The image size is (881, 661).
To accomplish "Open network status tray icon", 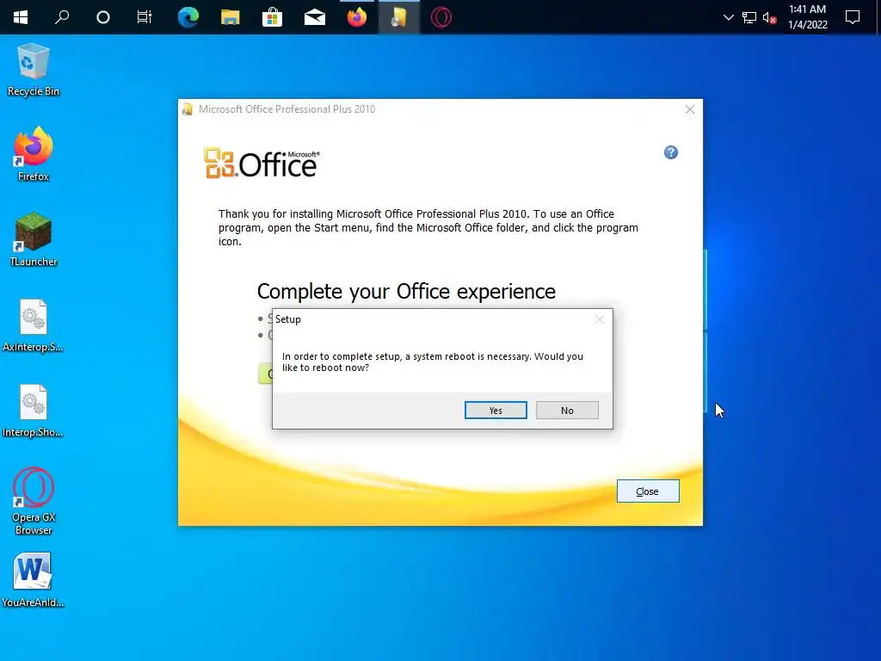I will click(x=749, y=17).
